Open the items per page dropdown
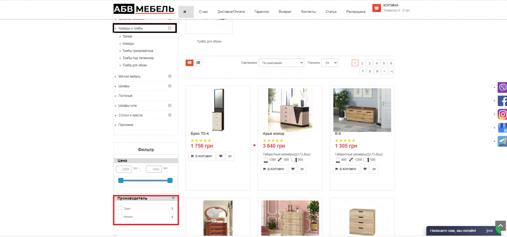Screen dimensions: 507x237 click(330, 63)
